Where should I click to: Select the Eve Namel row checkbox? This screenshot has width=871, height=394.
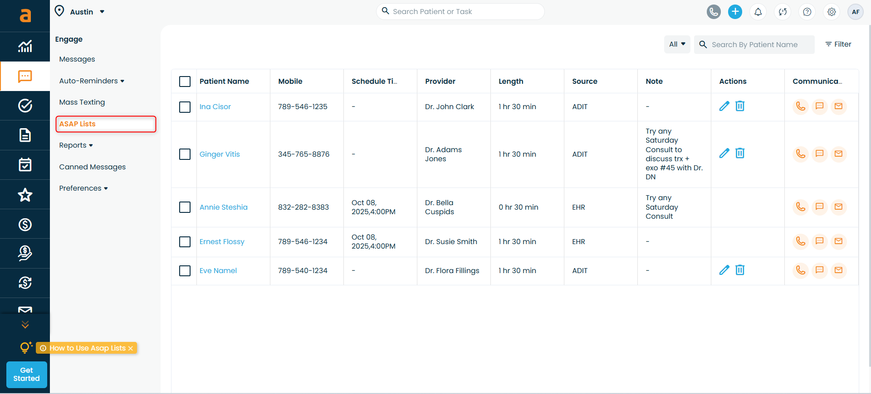click(185, 271)
